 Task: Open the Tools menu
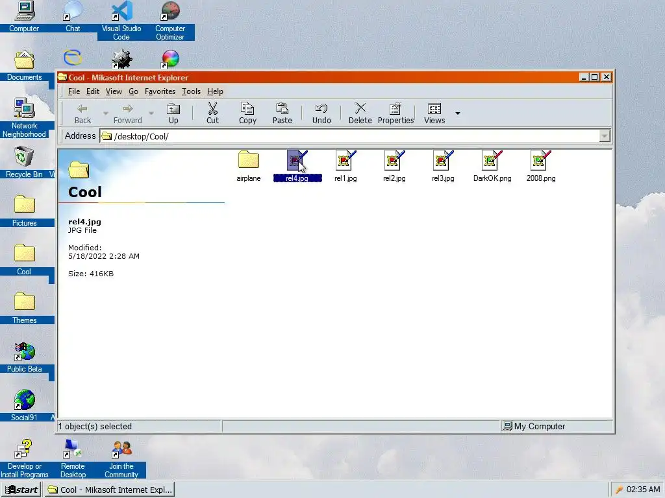tap(191, 91)
